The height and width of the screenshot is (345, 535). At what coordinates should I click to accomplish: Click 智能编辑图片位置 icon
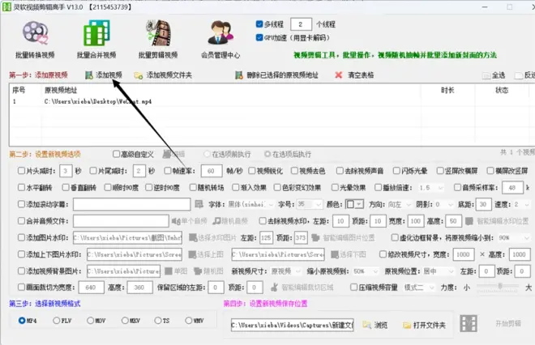pyautogui.click(x=315, y=237)
